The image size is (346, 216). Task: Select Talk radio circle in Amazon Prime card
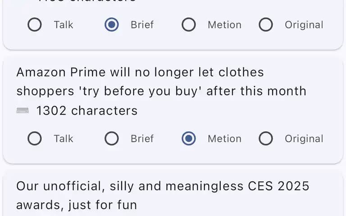click(x=35, y=139)
